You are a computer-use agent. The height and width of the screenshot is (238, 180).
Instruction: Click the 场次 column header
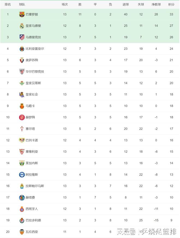pos(65,4)
